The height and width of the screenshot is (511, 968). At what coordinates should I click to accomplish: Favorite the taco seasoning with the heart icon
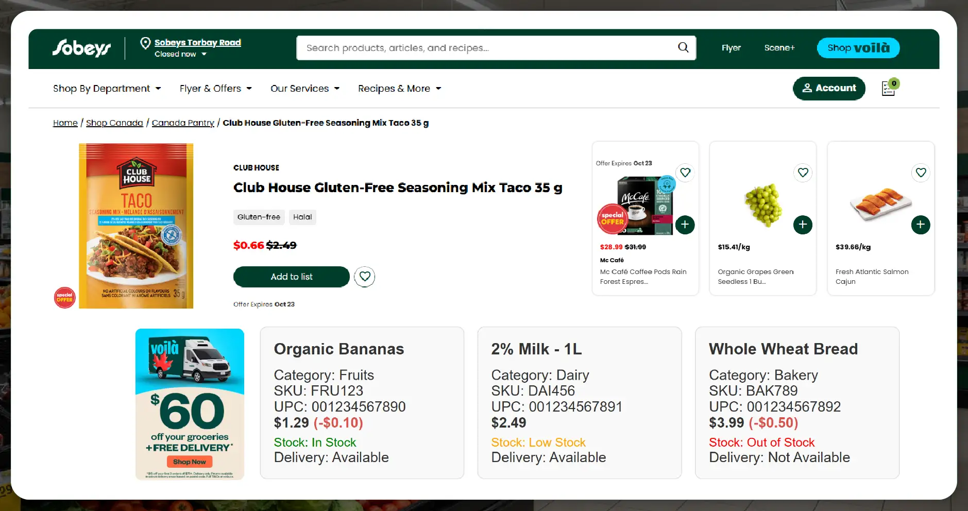[x=364, y=277]
